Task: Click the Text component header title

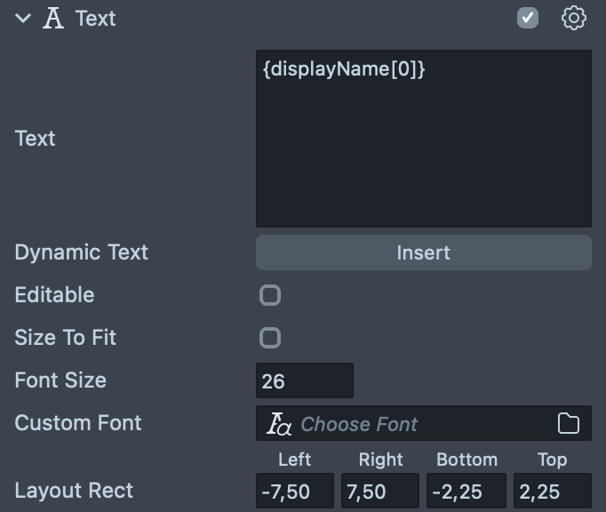Action: point(95,19)
